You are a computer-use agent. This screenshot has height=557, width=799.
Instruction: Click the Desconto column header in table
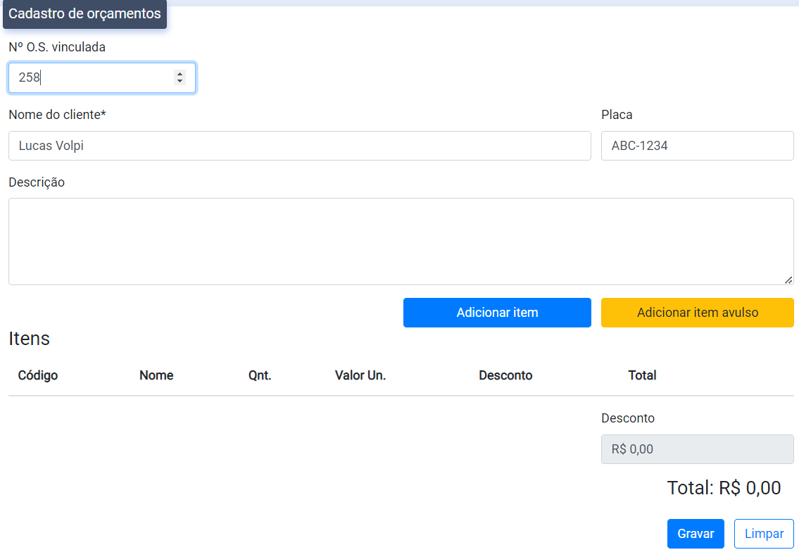click(505, 375)
